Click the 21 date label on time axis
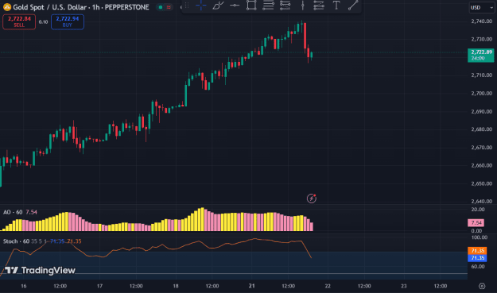Screen dimensions: 497x293 click(x=251, y=286)
